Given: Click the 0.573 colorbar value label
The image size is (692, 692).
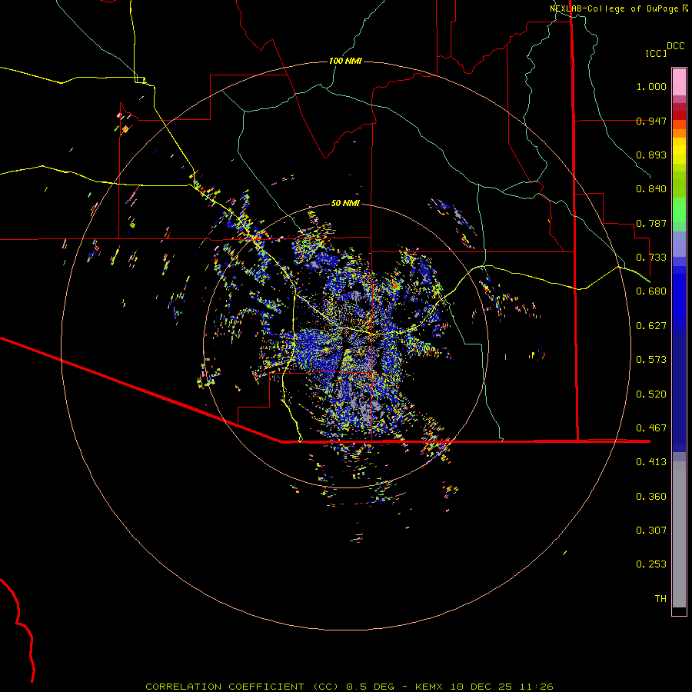Looking at the screenshot, I should [651, 360].
